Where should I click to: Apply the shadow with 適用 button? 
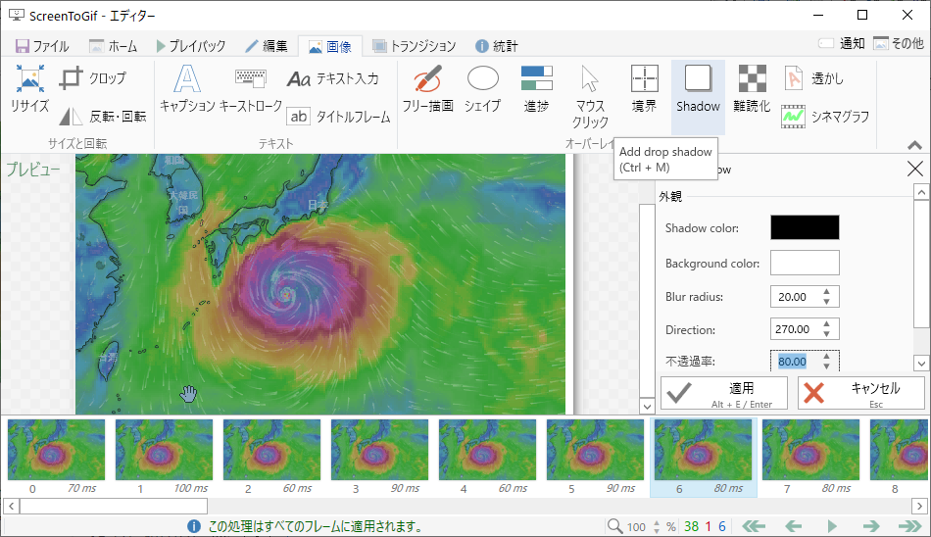tap(724, 393)
